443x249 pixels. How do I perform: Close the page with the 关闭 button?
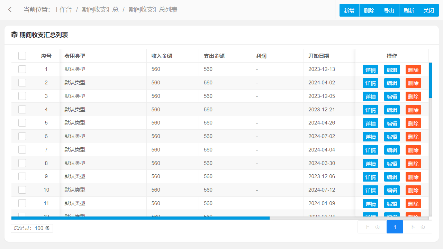pos(429,10)
